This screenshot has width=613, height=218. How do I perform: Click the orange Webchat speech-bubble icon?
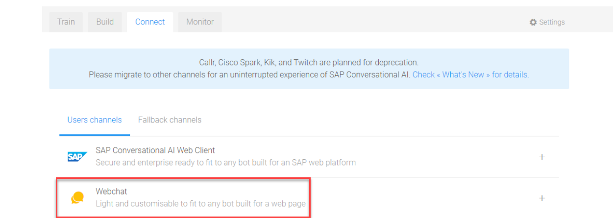(x=77, y=198)
